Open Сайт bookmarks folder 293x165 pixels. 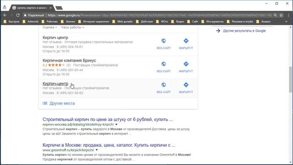click(193, 22)
